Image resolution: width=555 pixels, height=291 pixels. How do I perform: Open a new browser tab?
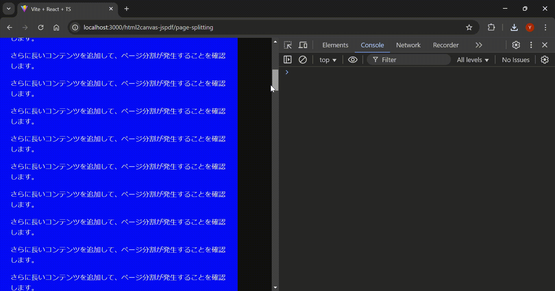point(127,9)
